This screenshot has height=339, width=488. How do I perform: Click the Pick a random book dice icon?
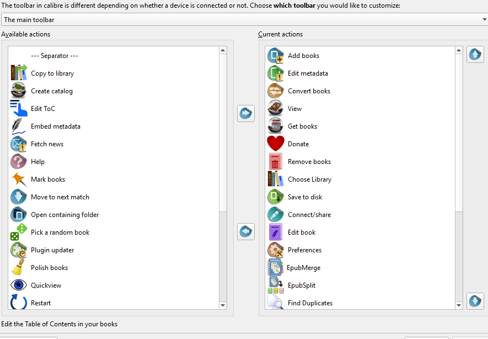[19, 232]
